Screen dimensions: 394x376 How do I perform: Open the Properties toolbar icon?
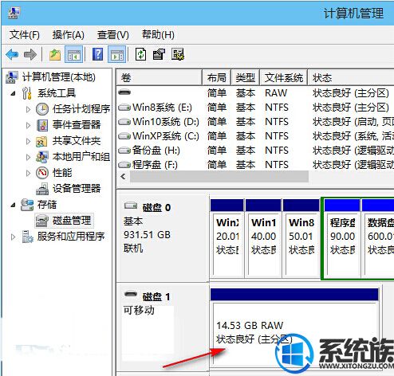159,54
